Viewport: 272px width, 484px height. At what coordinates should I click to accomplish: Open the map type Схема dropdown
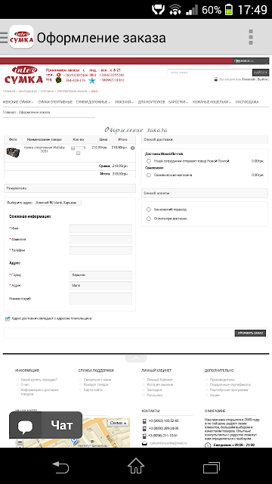pos(119,423)
